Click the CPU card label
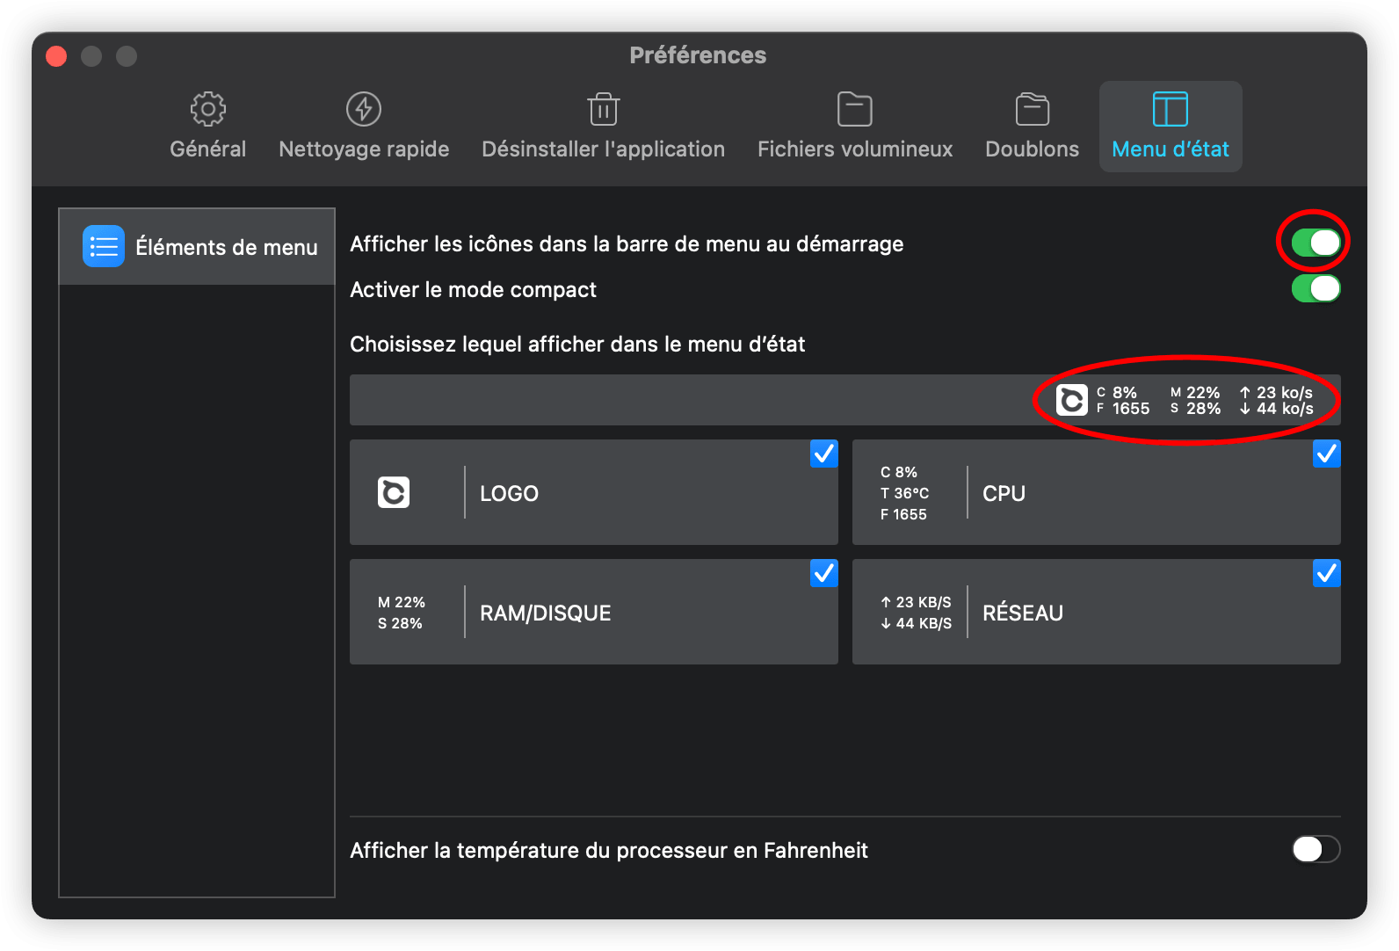Image resolution: width=1399 pixels, height=951 pixels. point(1004,493)
